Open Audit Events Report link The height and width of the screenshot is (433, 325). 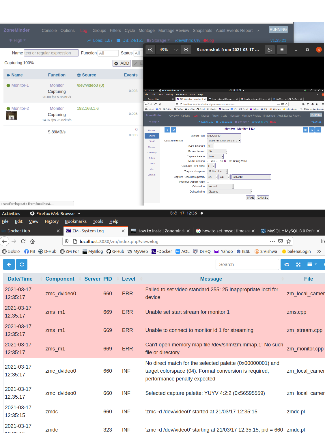tap(234, 31)
